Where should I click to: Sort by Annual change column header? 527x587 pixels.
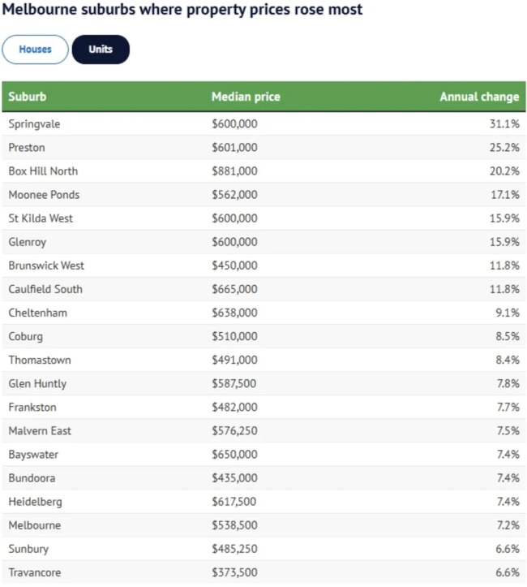click(479, 97)
